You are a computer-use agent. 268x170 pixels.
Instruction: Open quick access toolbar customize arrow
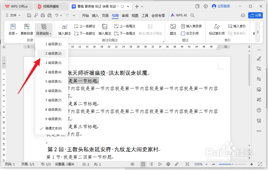tap(74, 15)
